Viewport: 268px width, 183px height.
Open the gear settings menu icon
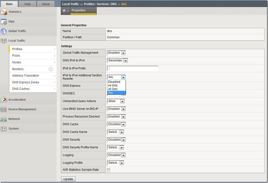point(65,10)
